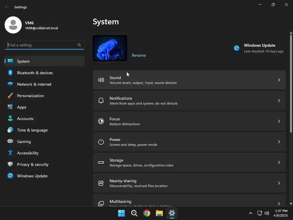Image resolution: width=293 pixels, height=220 pixels.
Task: Click the Sound speaker icon
Action: click(x=101, y=80)
